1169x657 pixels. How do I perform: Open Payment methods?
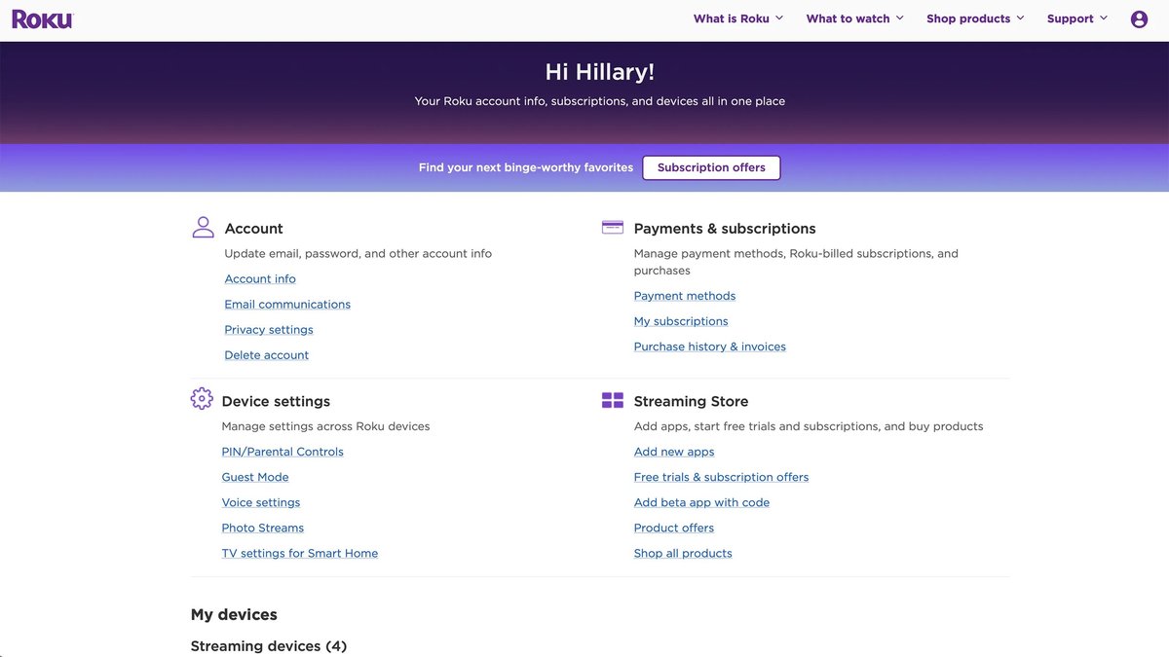pyautogui.click(x=684, y=295)
